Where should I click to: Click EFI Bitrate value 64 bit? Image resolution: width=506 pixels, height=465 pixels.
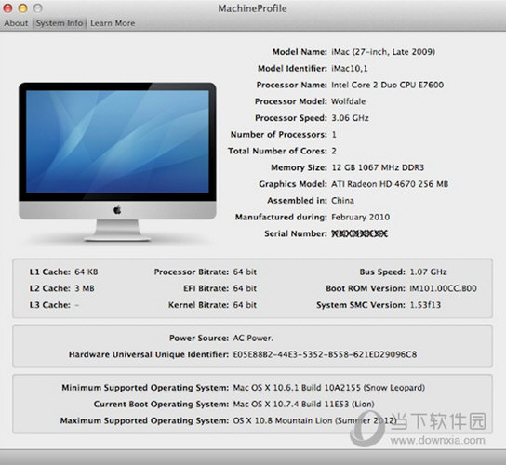coord(245,288)
